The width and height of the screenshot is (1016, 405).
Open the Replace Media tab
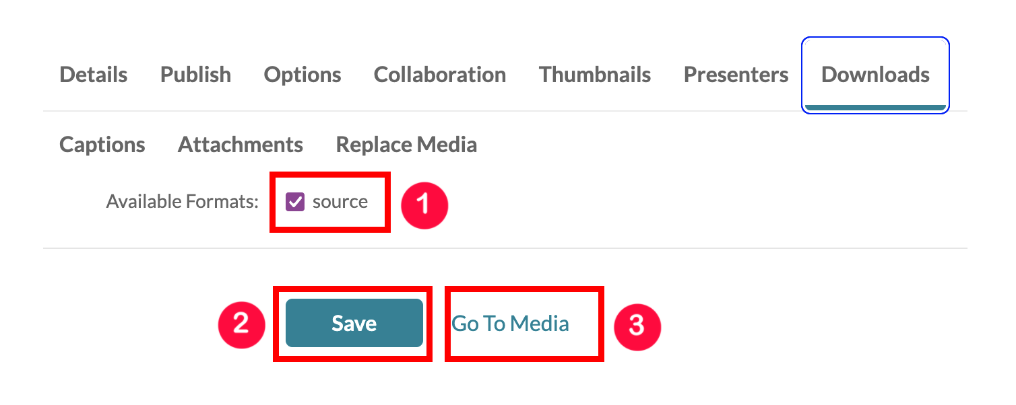click(406, 144)
